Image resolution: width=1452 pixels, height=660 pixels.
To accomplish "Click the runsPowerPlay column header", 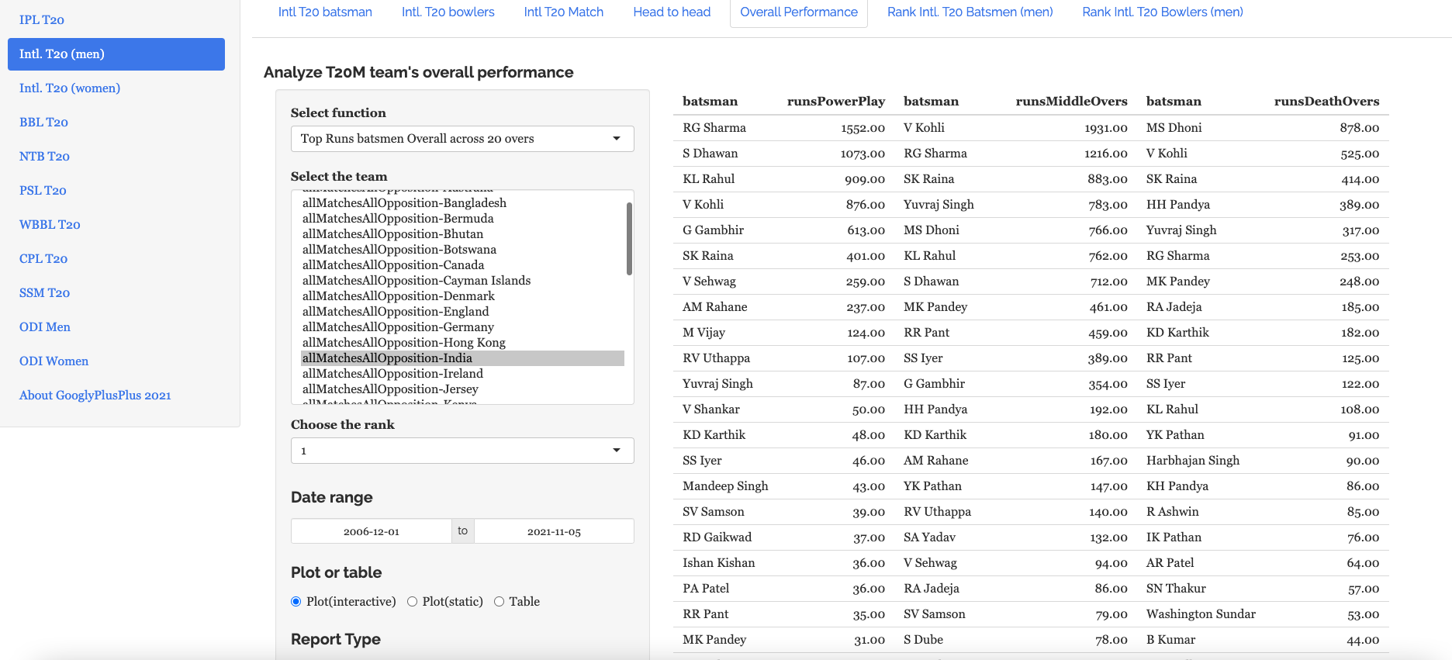I will click(x=835, y=102).
